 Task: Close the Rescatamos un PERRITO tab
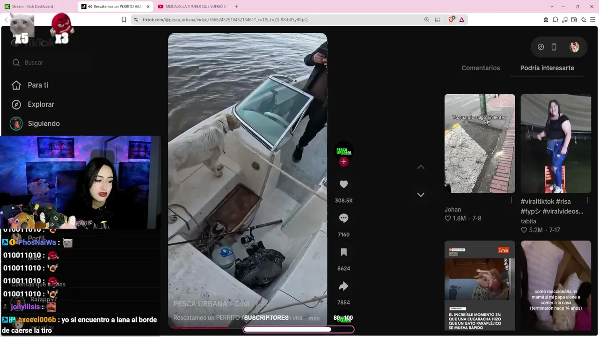pos(148,7)
